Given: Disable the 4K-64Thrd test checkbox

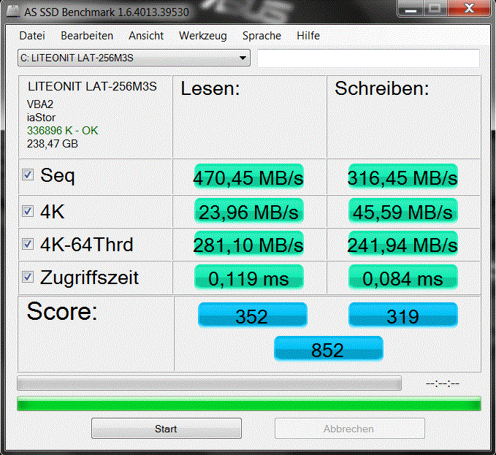Looking at the screenshot, I should 28,244.
